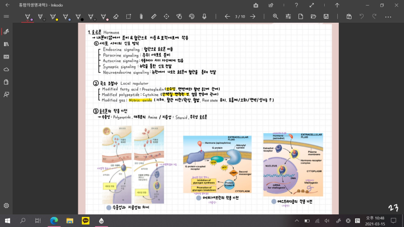Go to next page arrow
The height and width of the screenshot is (227, 404).
click(253, 17)
